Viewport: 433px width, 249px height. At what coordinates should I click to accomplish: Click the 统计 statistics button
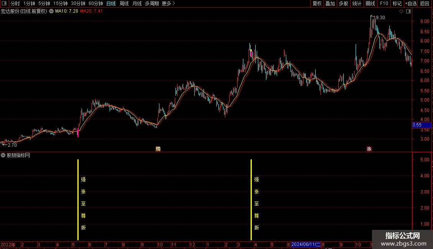point(357,3)
